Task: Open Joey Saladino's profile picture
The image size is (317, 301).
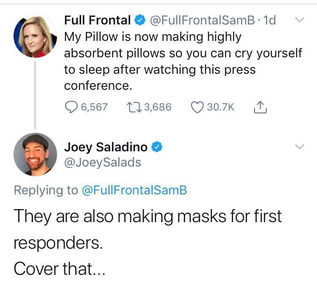Action: pyautogui.click(x=35, y=154)
